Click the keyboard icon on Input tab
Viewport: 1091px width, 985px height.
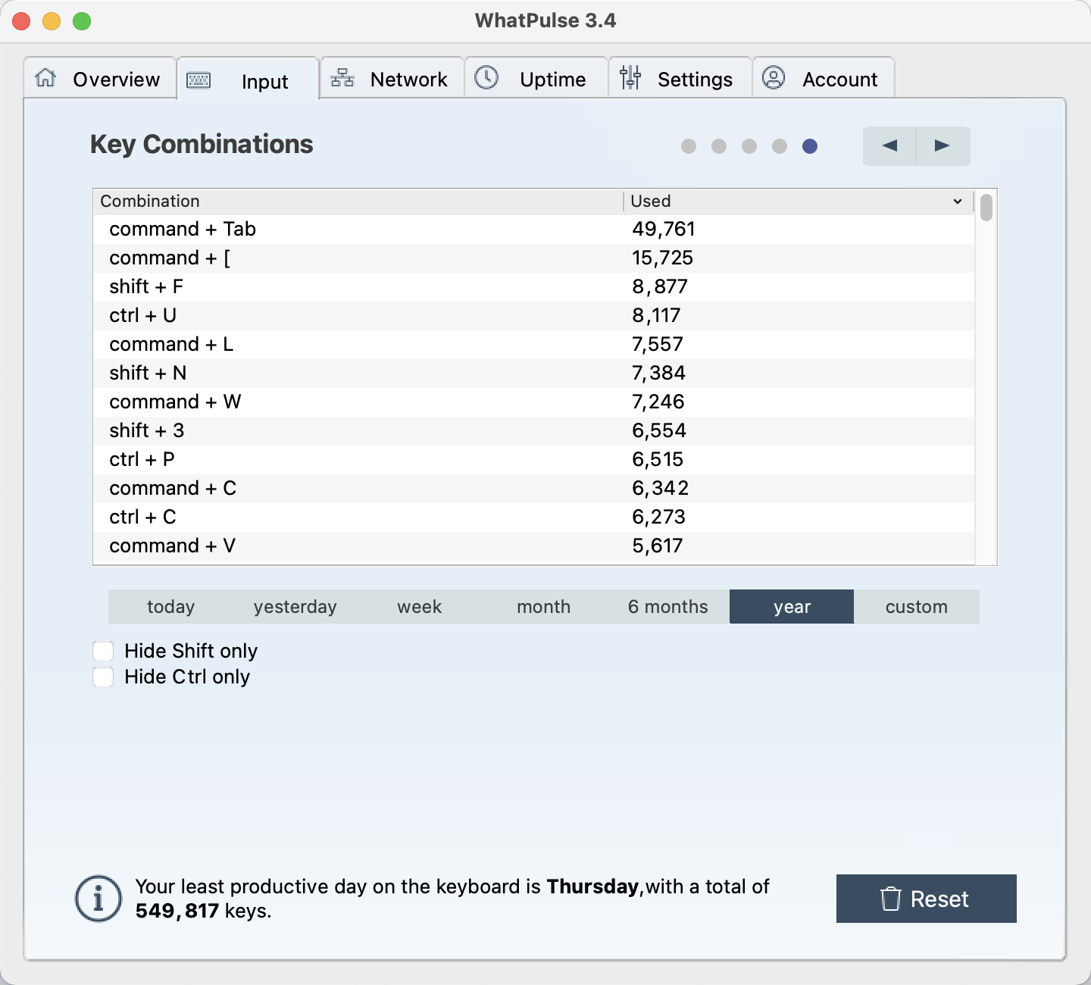click(199, 80)
